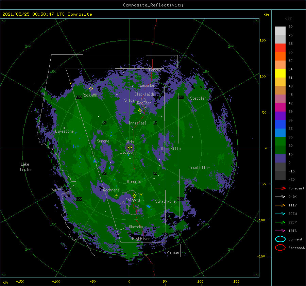Click the -150 tick on bottom axis
The height and width of the screenshot is (286, 306).
(20, 281)
